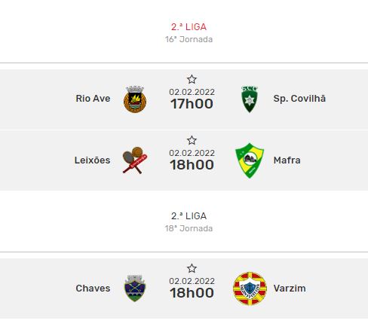Viewport: 368px width, 336px height.
Task: Click the 16ª Jornada label
Action: pos(189,39)
